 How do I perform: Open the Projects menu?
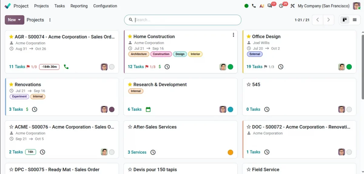pos(42,6)
